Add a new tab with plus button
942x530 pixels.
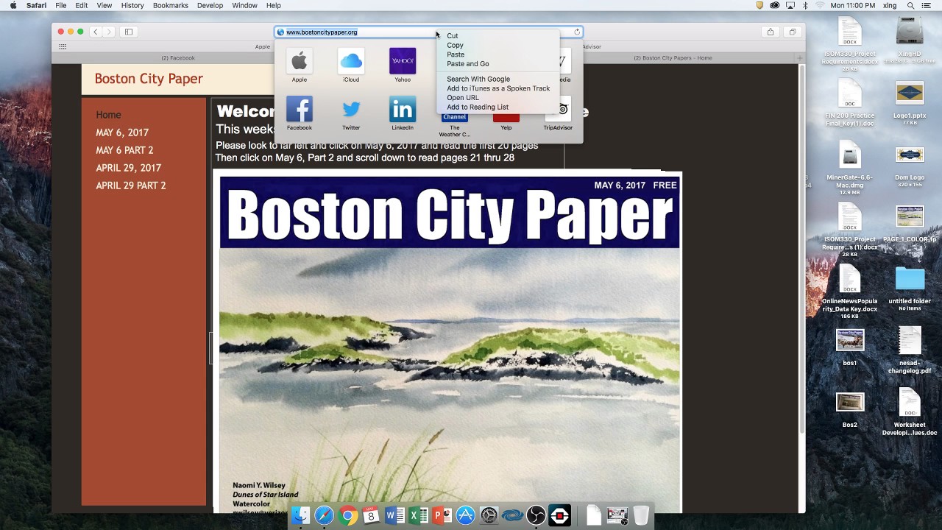(800, 57)
